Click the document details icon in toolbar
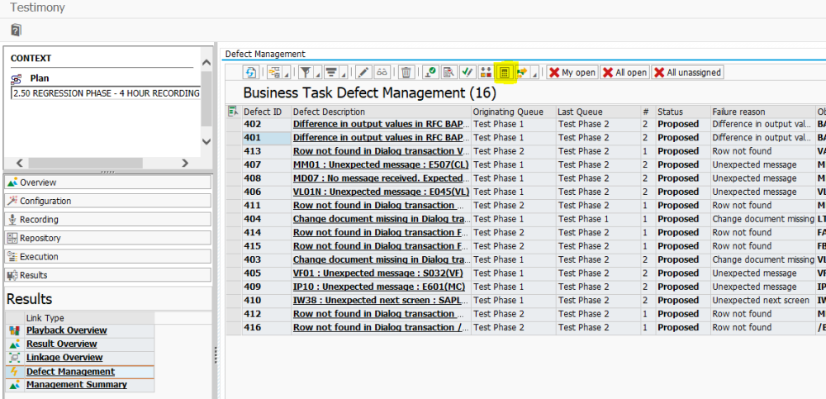Viewport: 826px width, 399px height. point(449,72)
